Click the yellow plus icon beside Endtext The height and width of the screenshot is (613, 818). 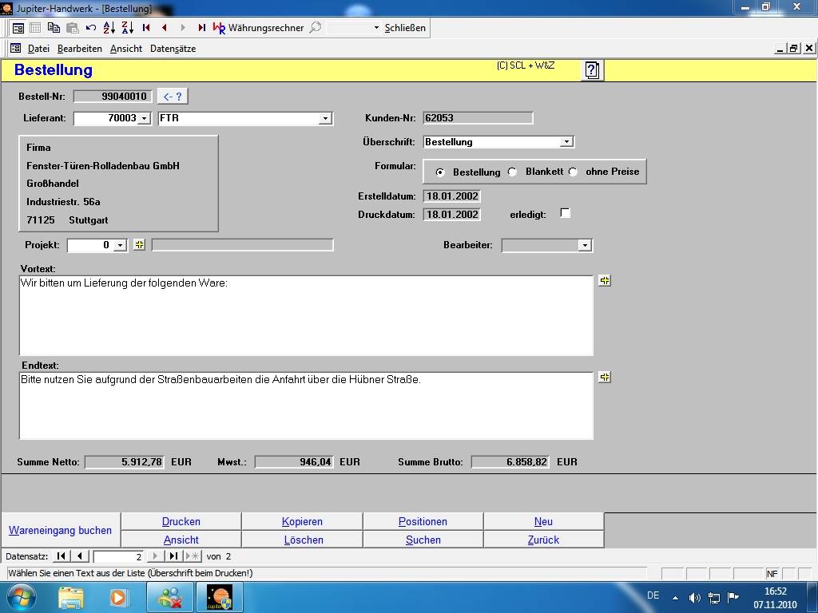click(x=604, y=378)
